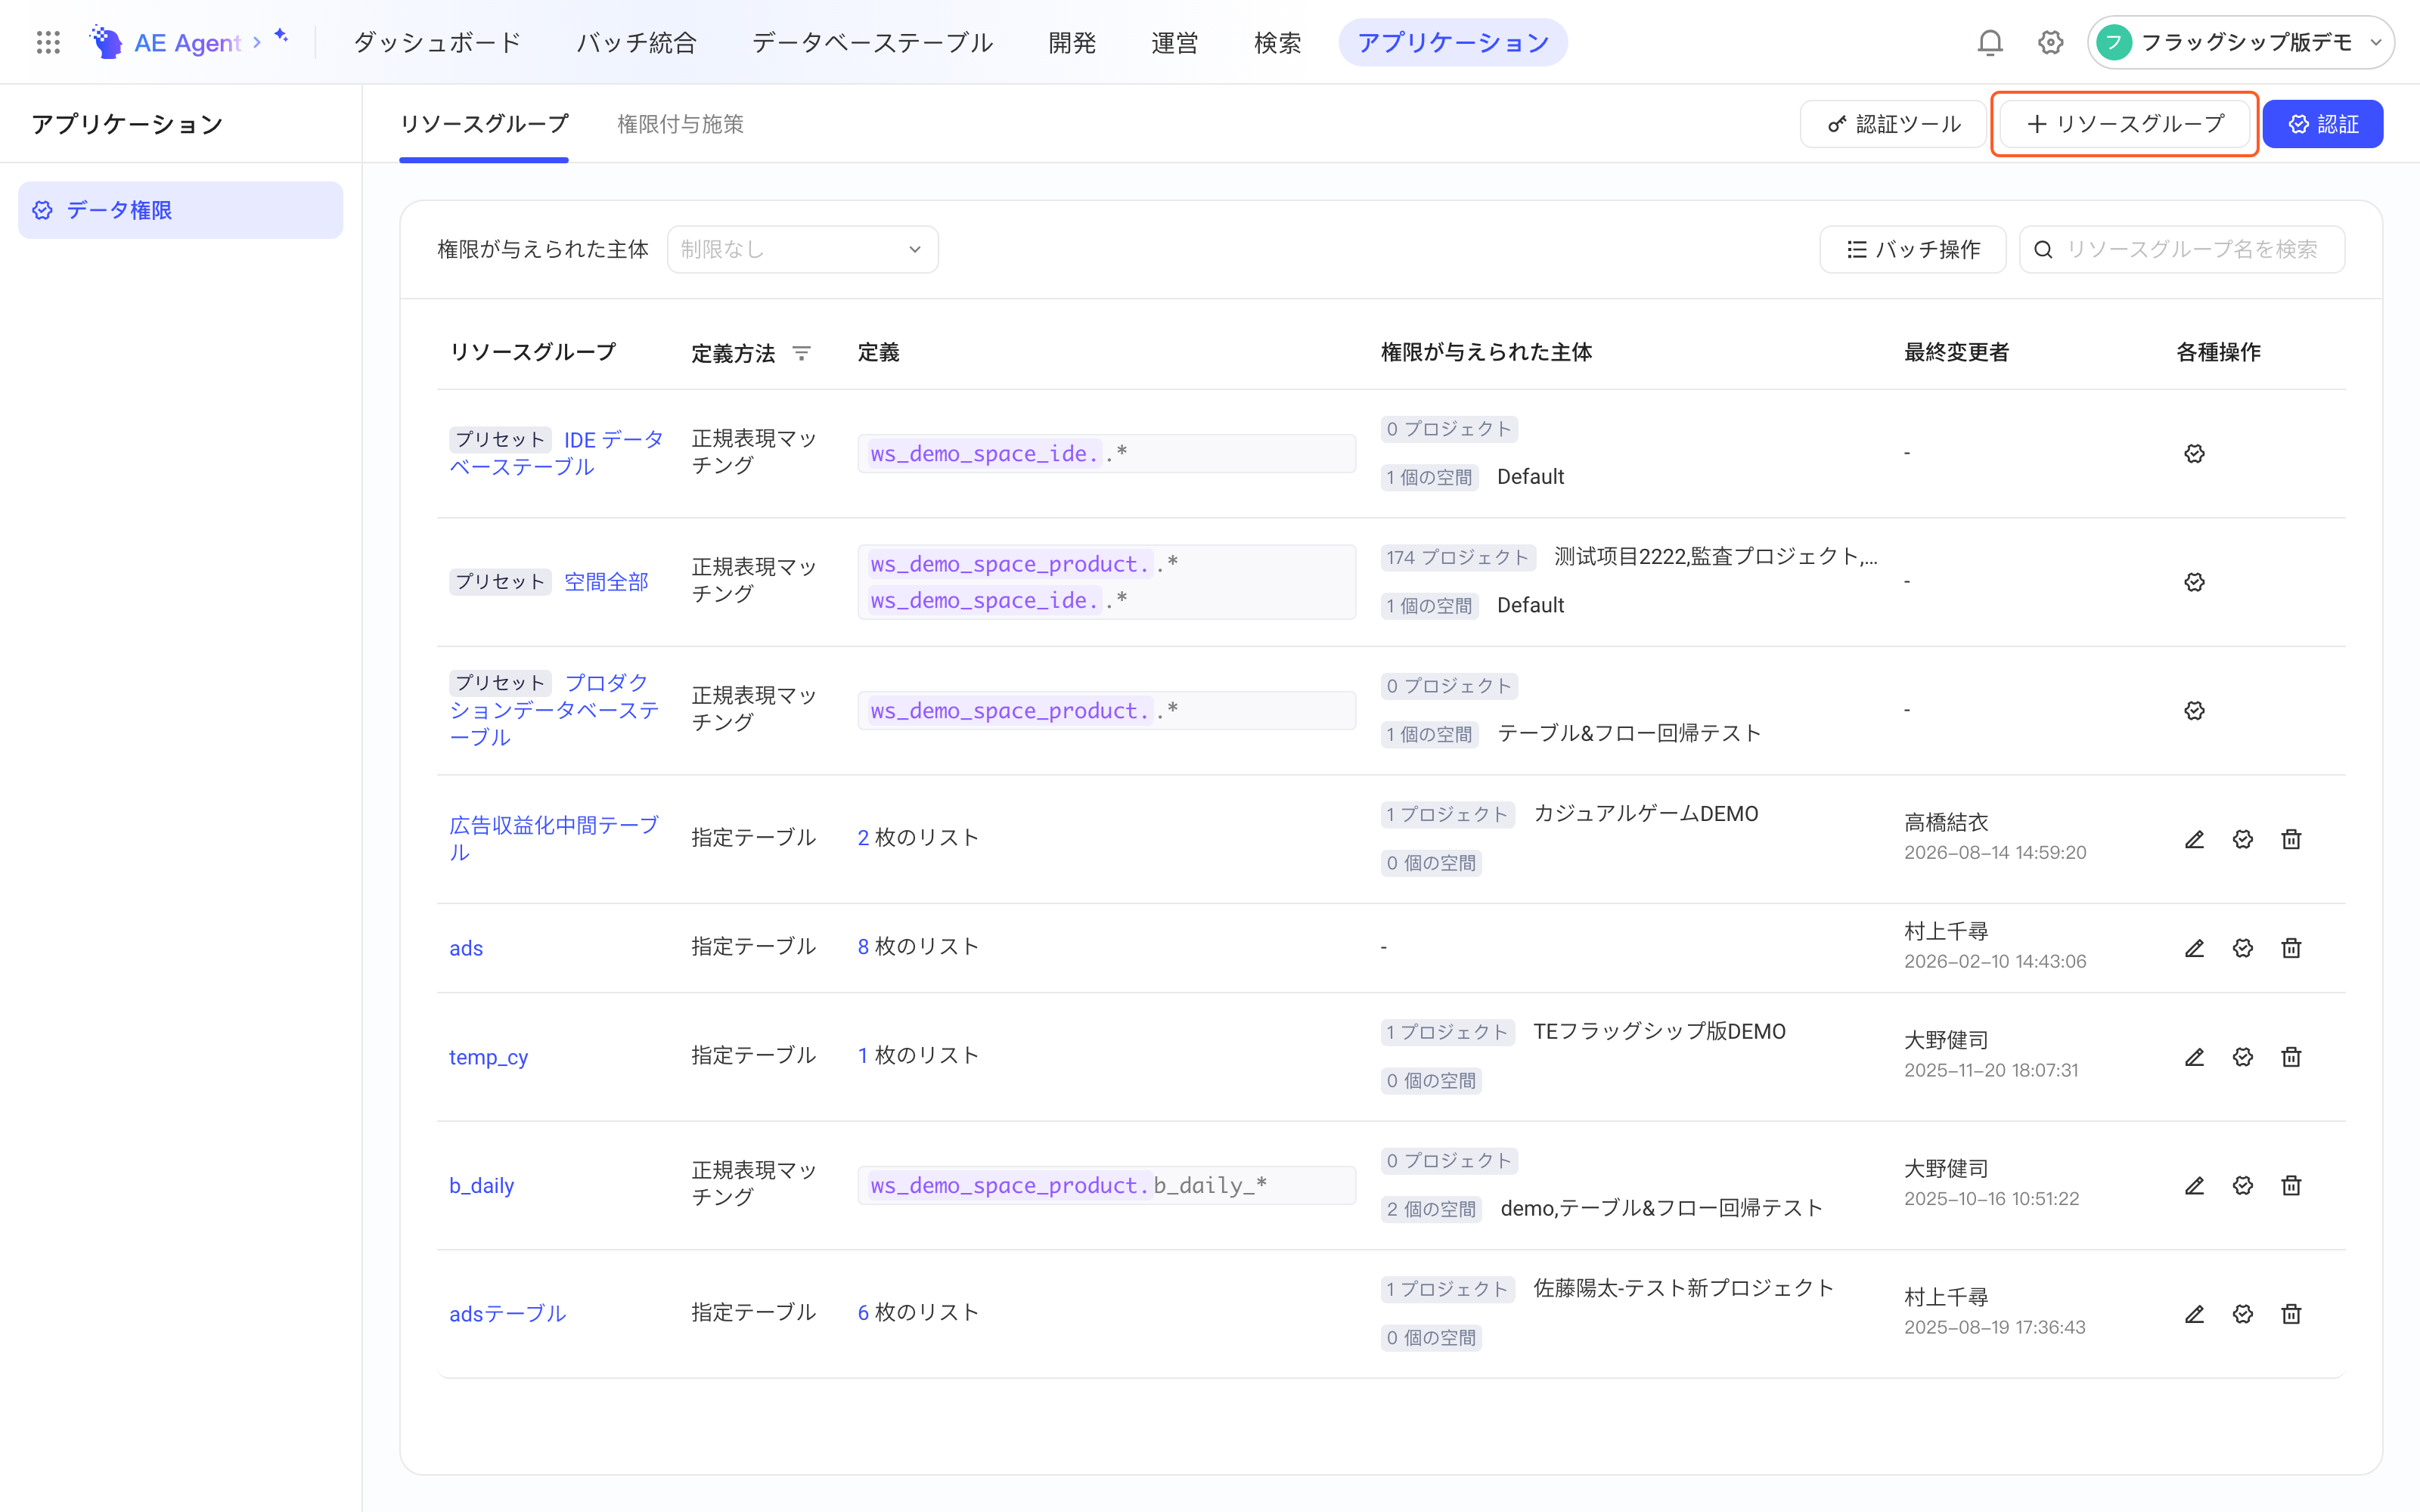The image size is (2420, 1512).
Task: Authorize the 空間全部 preset row
Action: (x=2194, y=582)
